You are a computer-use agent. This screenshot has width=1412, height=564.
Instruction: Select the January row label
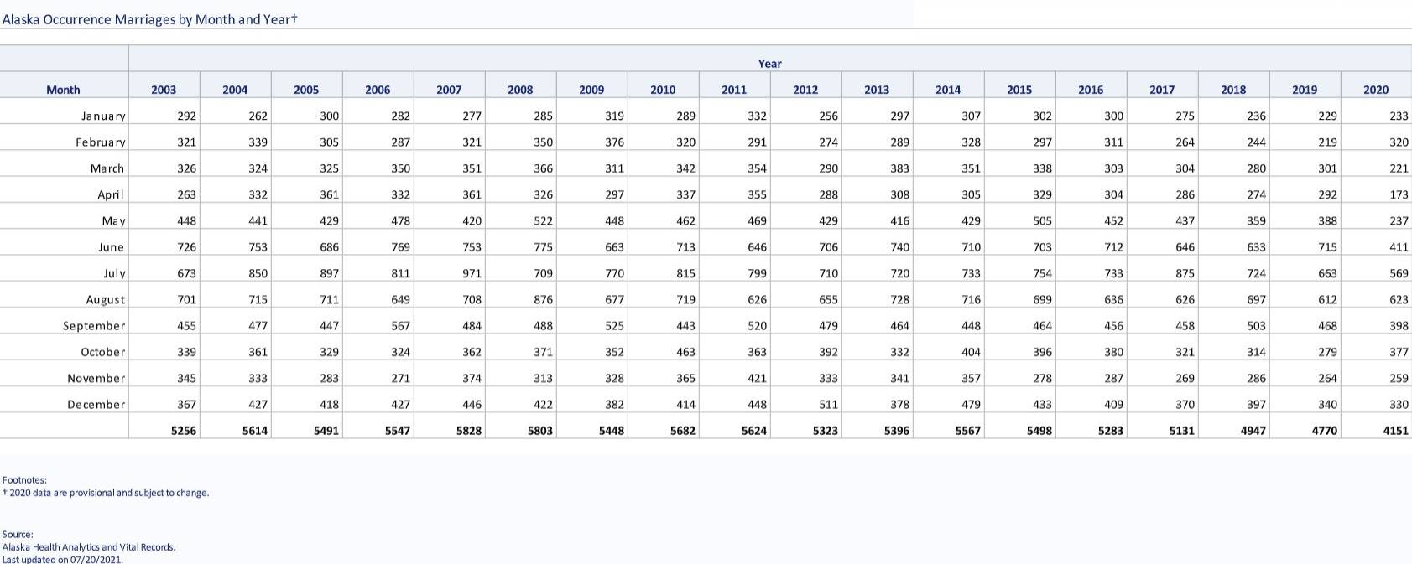pyautogui.click(x=103, y=116)
